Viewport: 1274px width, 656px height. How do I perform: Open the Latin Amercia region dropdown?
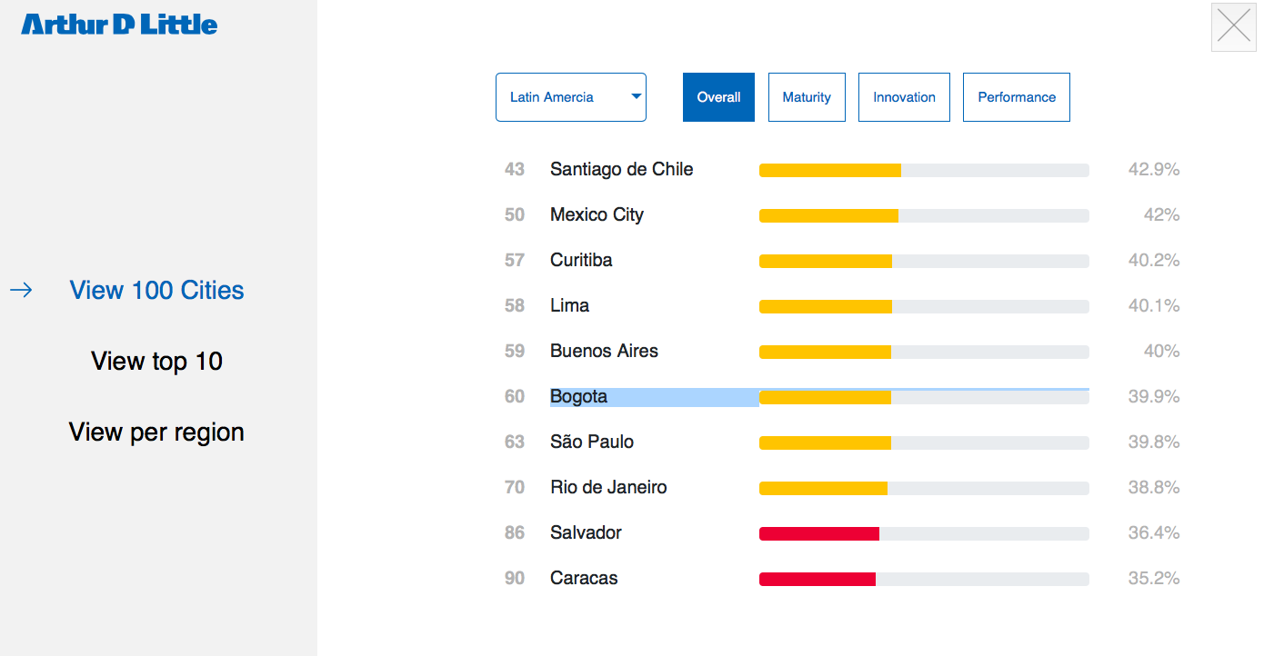(x=571, y=97)
